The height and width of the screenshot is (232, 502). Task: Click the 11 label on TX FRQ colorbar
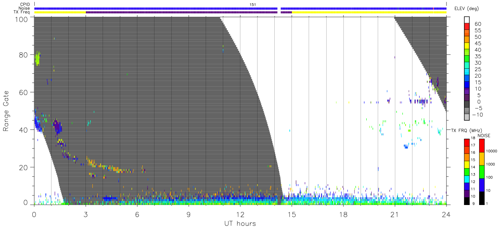pos(474,189)
